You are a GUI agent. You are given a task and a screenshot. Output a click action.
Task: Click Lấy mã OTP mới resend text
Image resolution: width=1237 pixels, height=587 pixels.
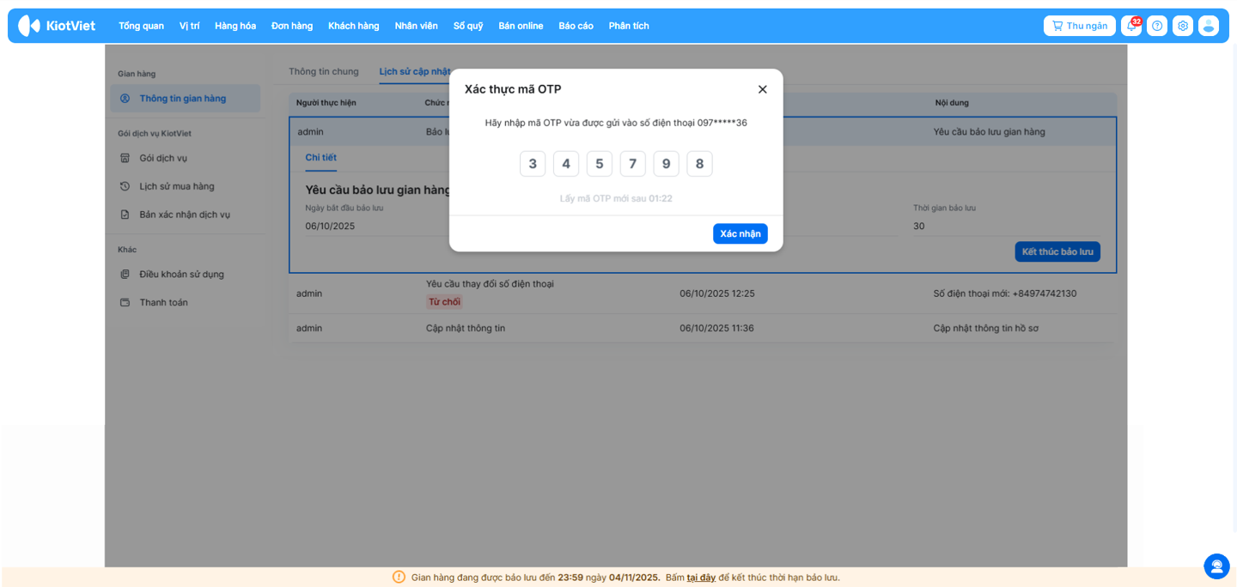point(616,198)
